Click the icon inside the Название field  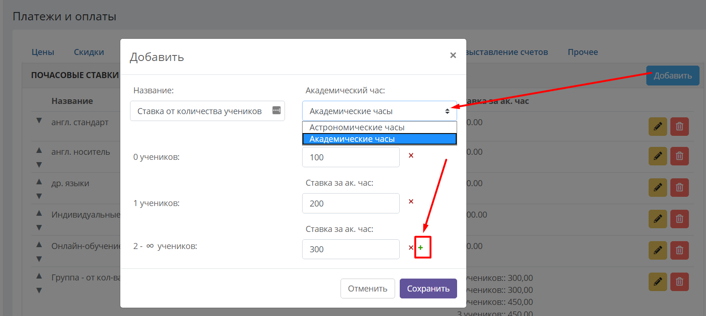pyautogui.click(x=276, y=110)
